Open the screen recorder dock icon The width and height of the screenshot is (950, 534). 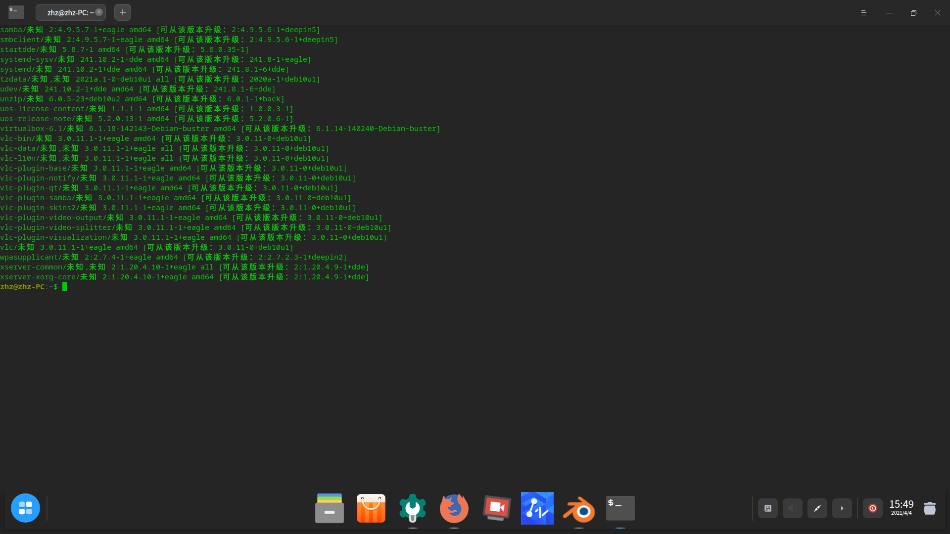pyautogui.click(x=496, y=508)
